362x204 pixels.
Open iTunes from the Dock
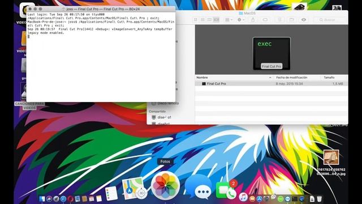point(243,197)
